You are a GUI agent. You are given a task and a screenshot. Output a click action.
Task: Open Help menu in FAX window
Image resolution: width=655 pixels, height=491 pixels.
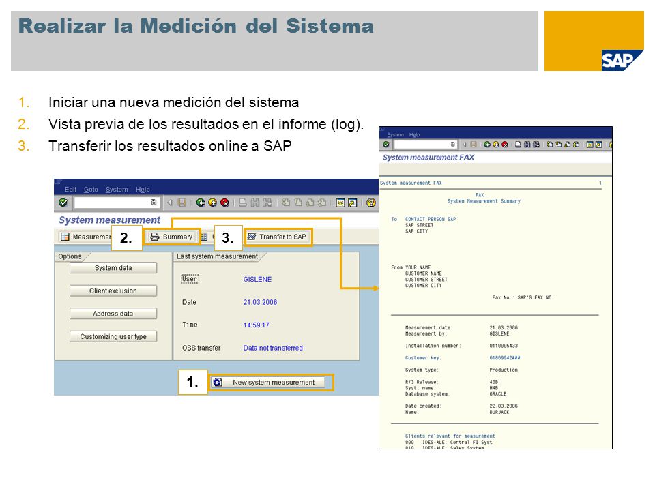tap(414, 135)
